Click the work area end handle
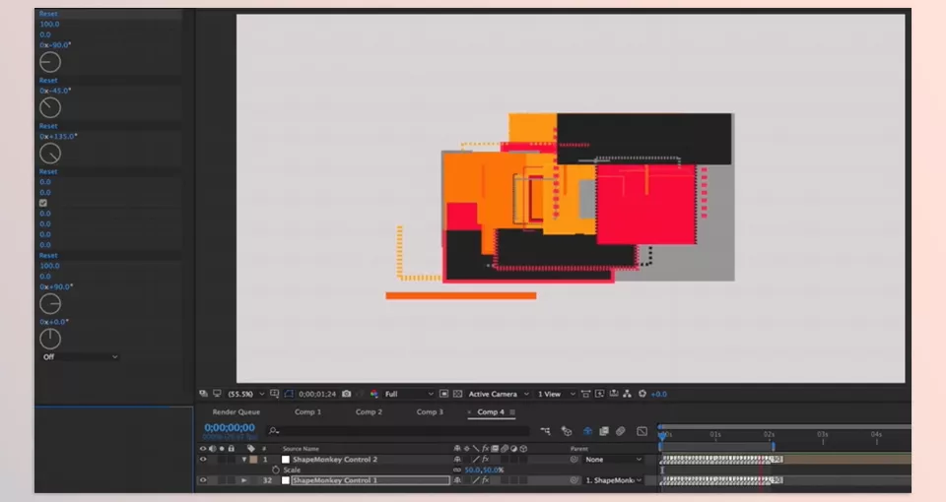 [774, 447]
